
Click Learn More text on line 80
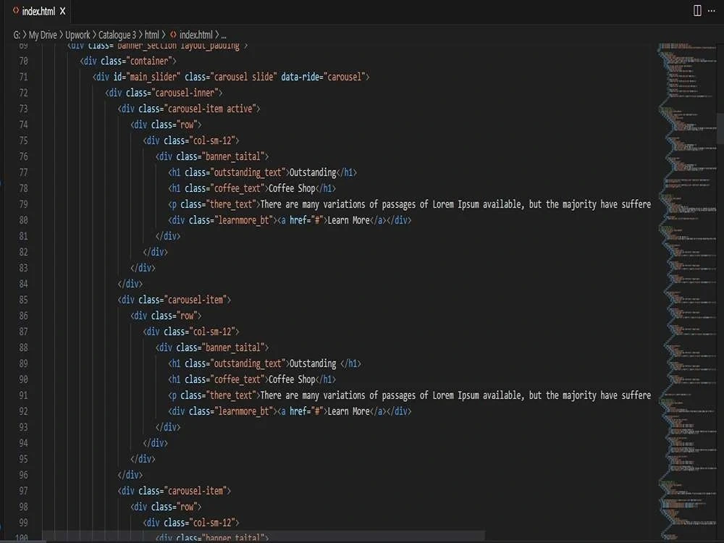point(349,220)
